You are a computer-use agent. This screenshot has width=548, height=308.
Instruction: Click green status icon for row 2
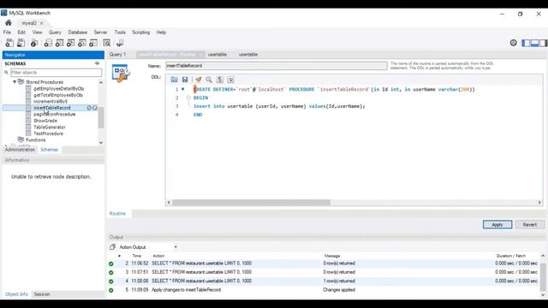tap(111, 264)
